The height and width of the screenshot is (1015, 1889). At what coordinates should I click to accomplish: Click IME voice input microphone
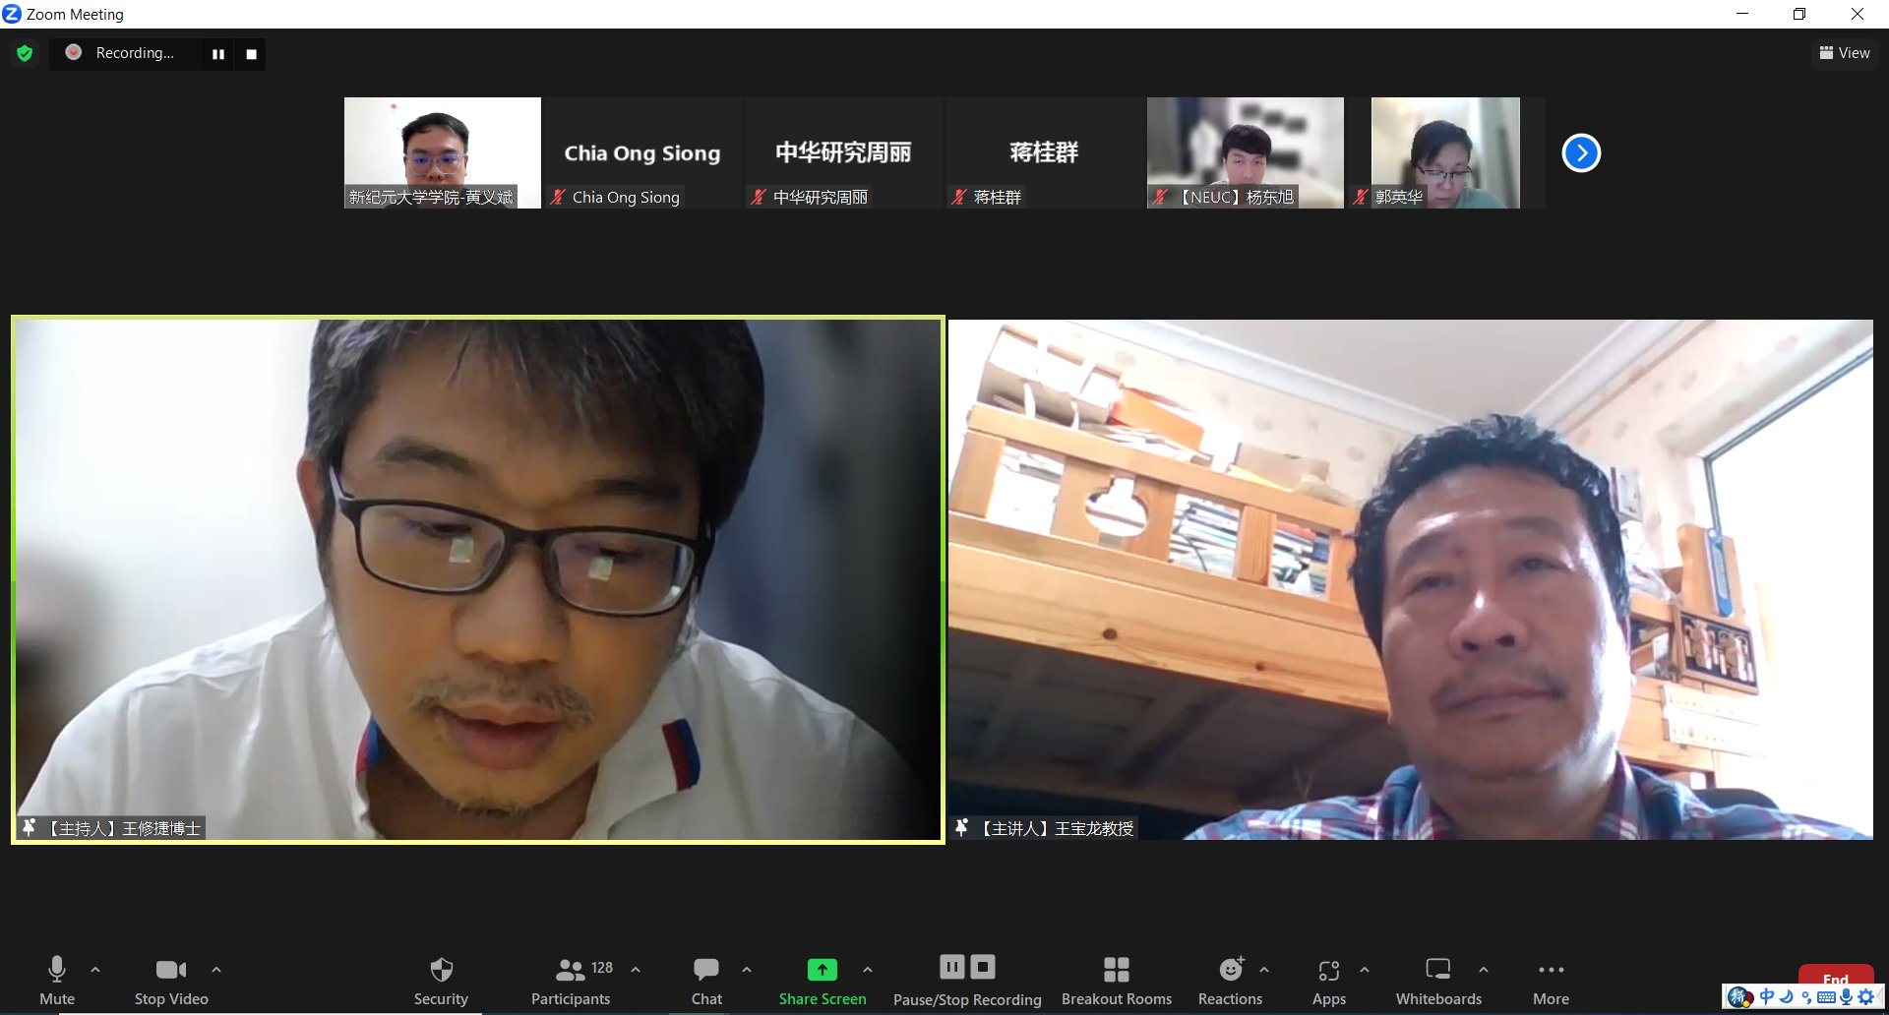point(1846,997)
